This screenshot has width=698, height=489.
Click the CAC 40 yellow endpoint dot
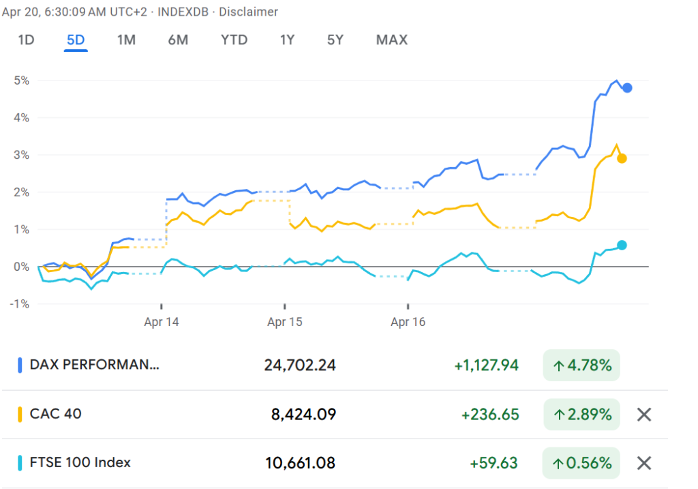point(622,158)
